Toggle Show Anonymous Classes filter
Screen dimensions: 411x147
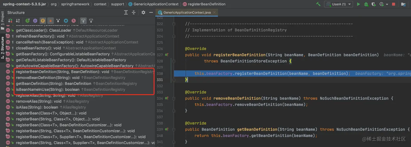click(x=66, y=21)
